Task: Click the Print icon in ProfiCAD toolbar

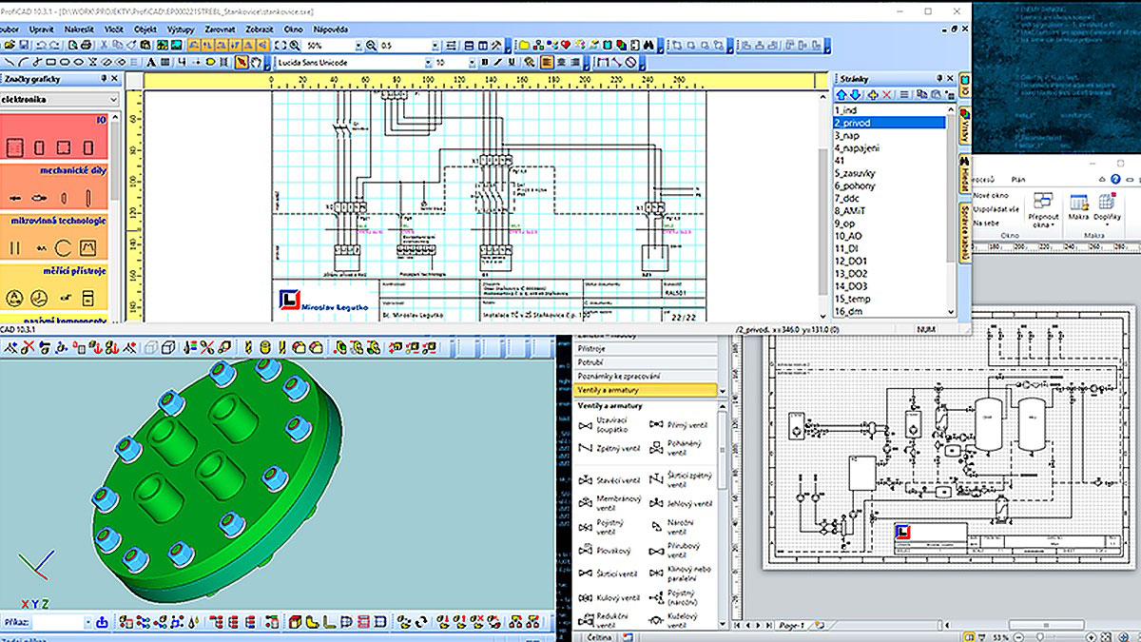Action: (86, 45)
